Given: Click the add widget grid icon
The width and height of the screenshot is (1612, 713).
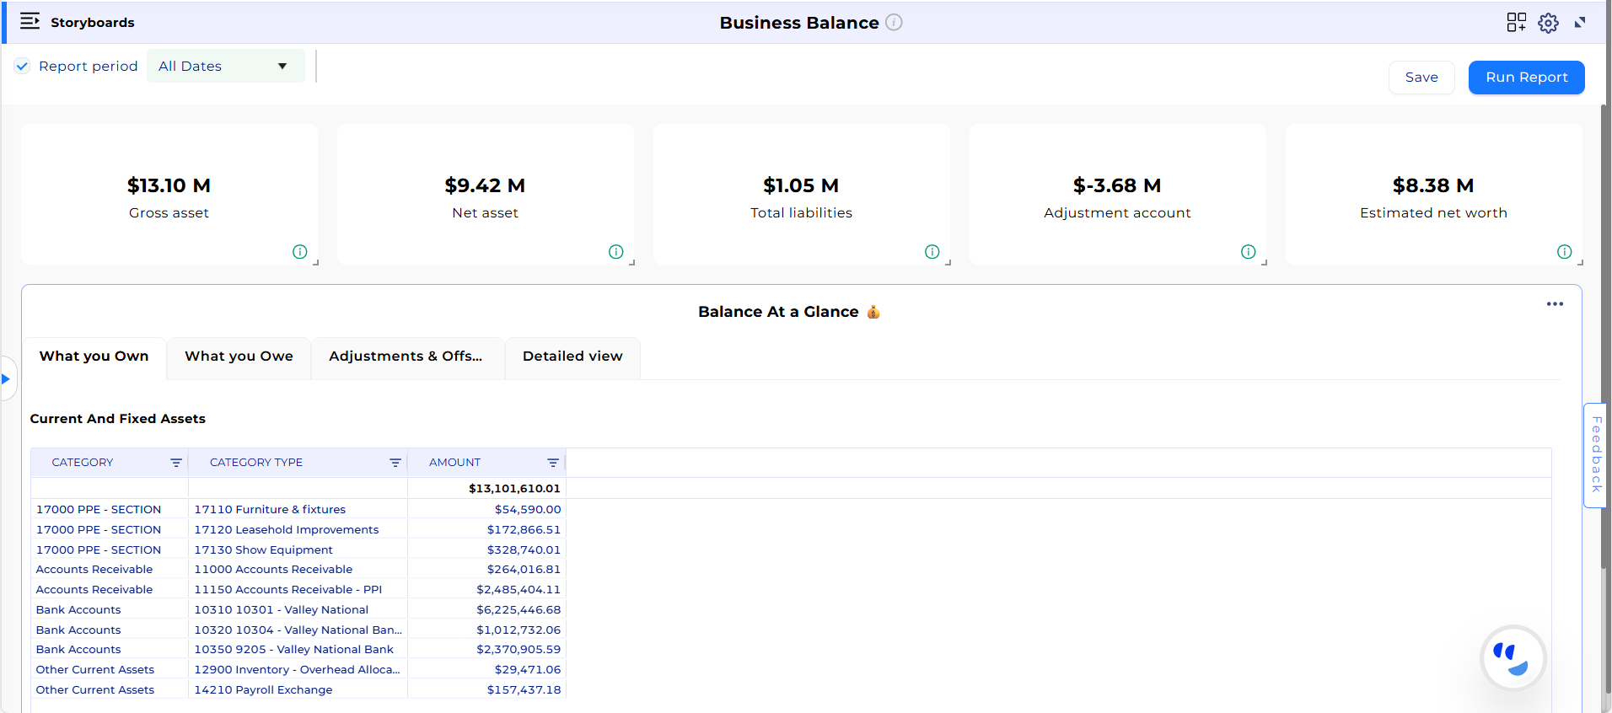Looking at the screenshot, I should (x=1516, y=23).
